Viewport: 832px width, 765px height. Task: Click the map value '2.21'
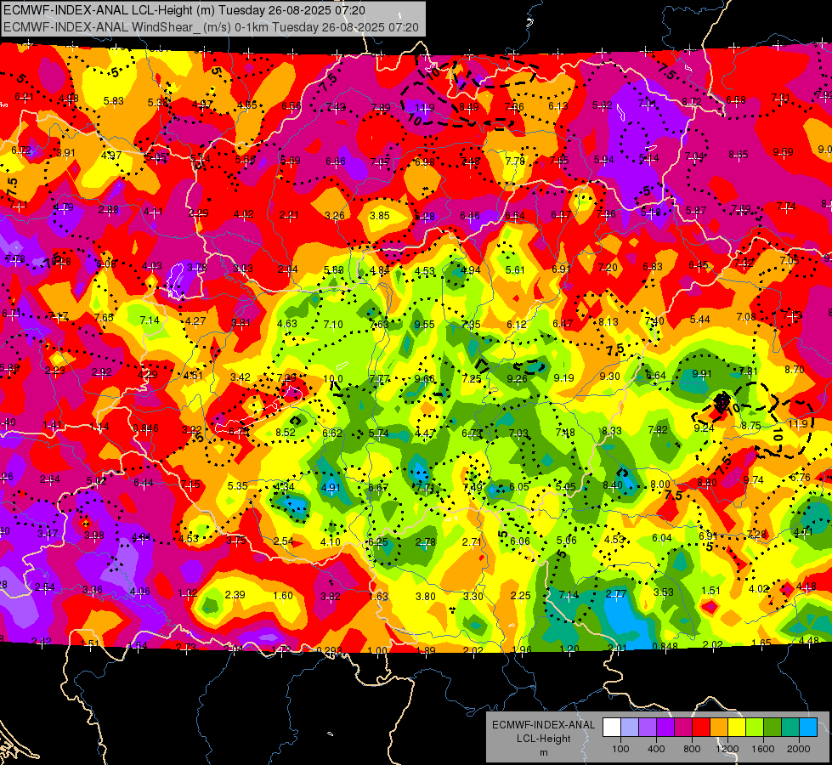pos(289,215)
